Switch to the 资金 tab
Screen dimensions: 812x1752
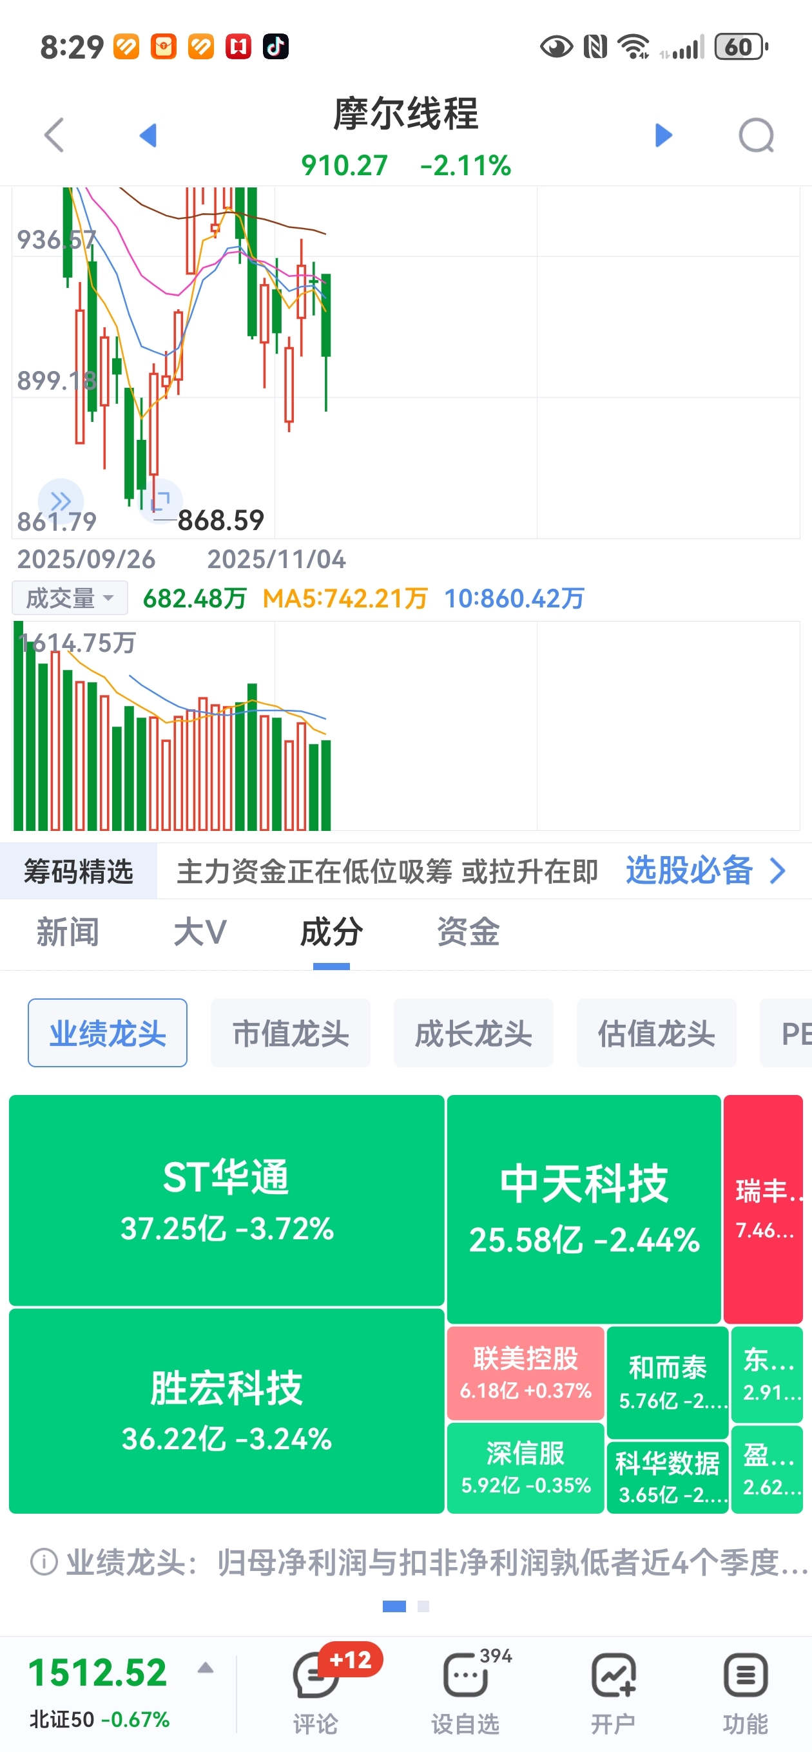(x=469, y=932)
